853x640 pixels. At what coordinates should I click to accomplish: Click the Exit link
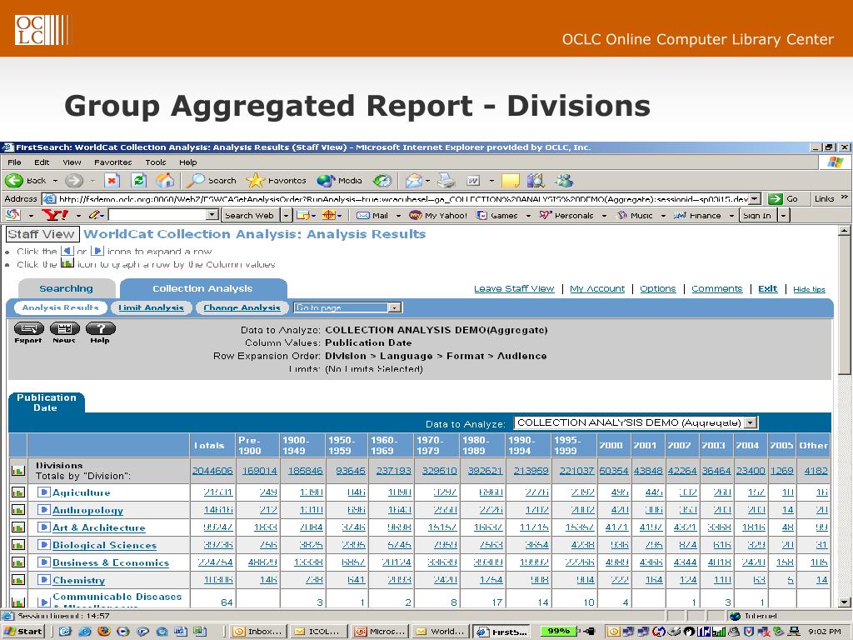point(767,288)
